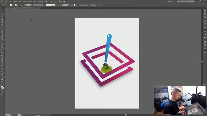
Task: Select the Eyedropper tool
Action: tap(2, 63)
